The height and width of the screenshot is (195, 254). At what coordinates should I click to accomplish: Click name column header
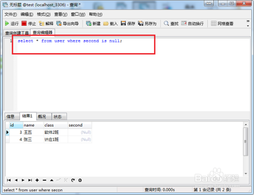34,125
